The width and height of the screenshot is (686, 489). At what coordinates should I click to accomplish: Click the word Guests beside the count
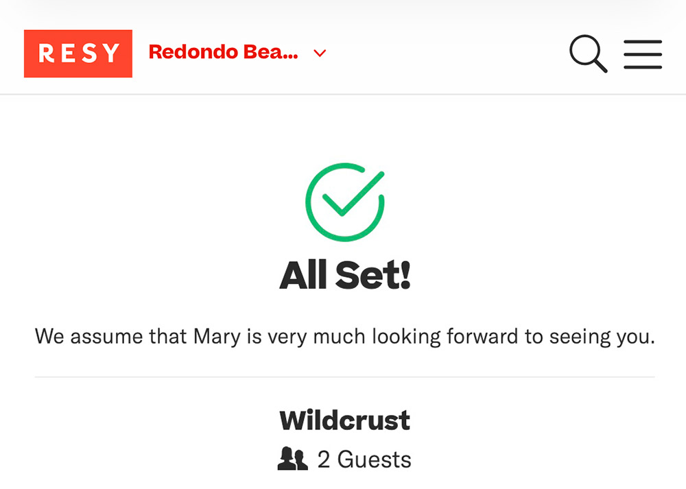click(x=375, y=459)
